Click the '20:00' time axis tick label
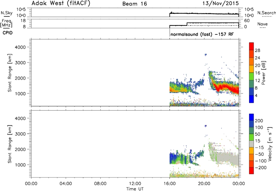This screenshot has width=276, height=191. pyautogui.click(x=204, y=184)
